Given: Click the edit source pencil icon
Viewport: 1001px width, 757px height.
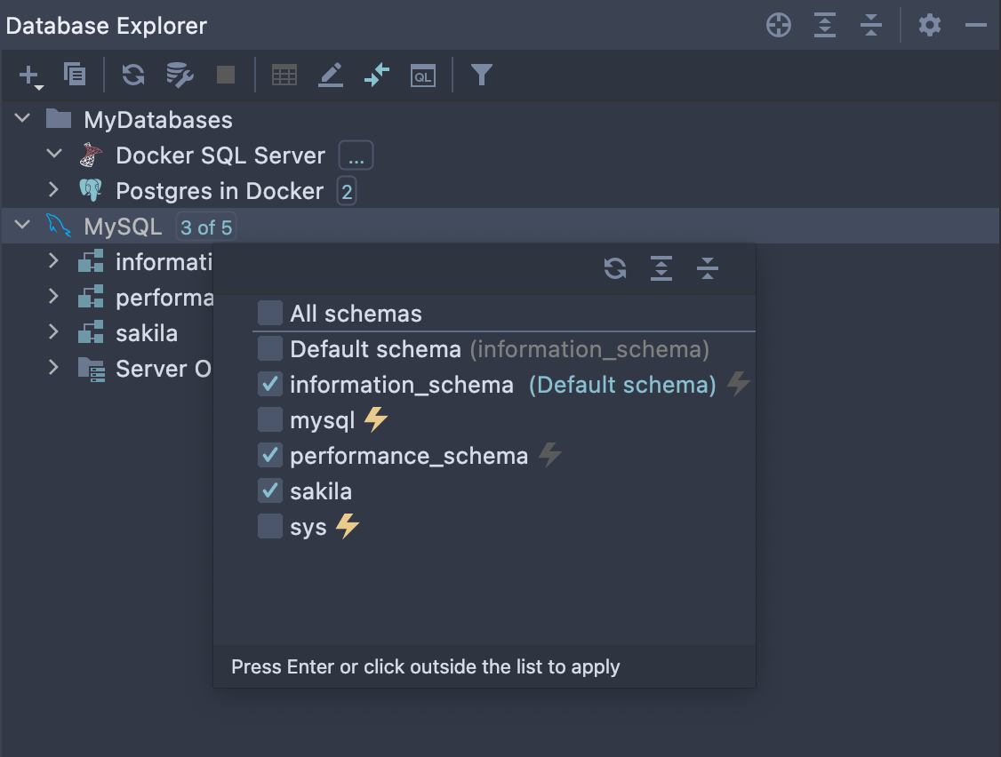Looking at the screenshot, I should coord(331,76).
